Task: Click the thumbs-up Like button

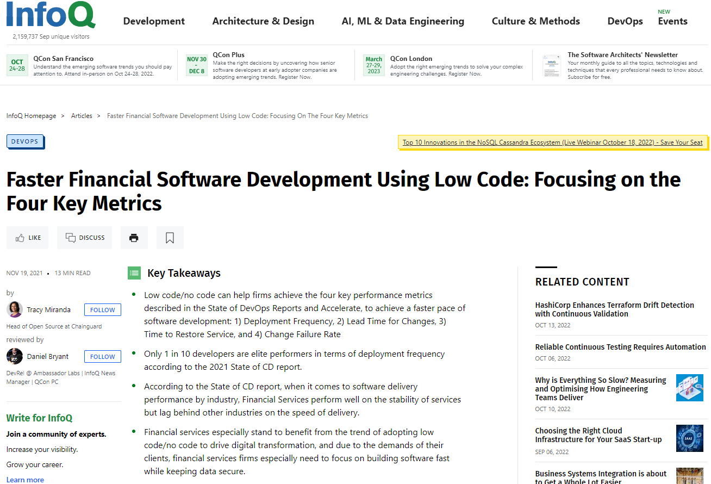Action: 28,238
